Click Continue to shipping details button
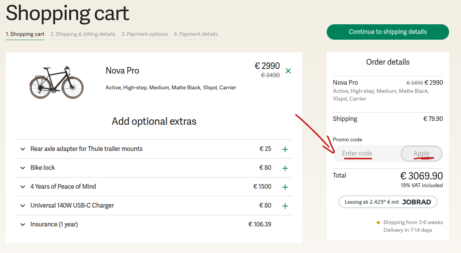The image size is (461, 253). (x=388, y=32)
